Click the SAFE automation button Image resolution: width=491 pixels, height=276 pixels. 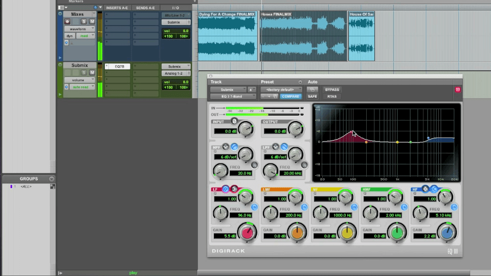[312, 97]
